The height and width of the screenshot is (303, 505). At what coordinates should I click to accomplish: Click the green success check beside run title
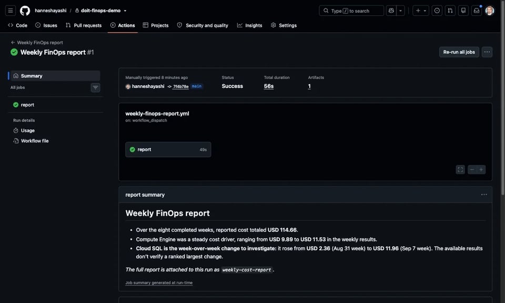[x=14, y=52]
